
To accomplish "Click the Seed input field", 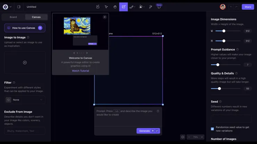I will 231,119.
